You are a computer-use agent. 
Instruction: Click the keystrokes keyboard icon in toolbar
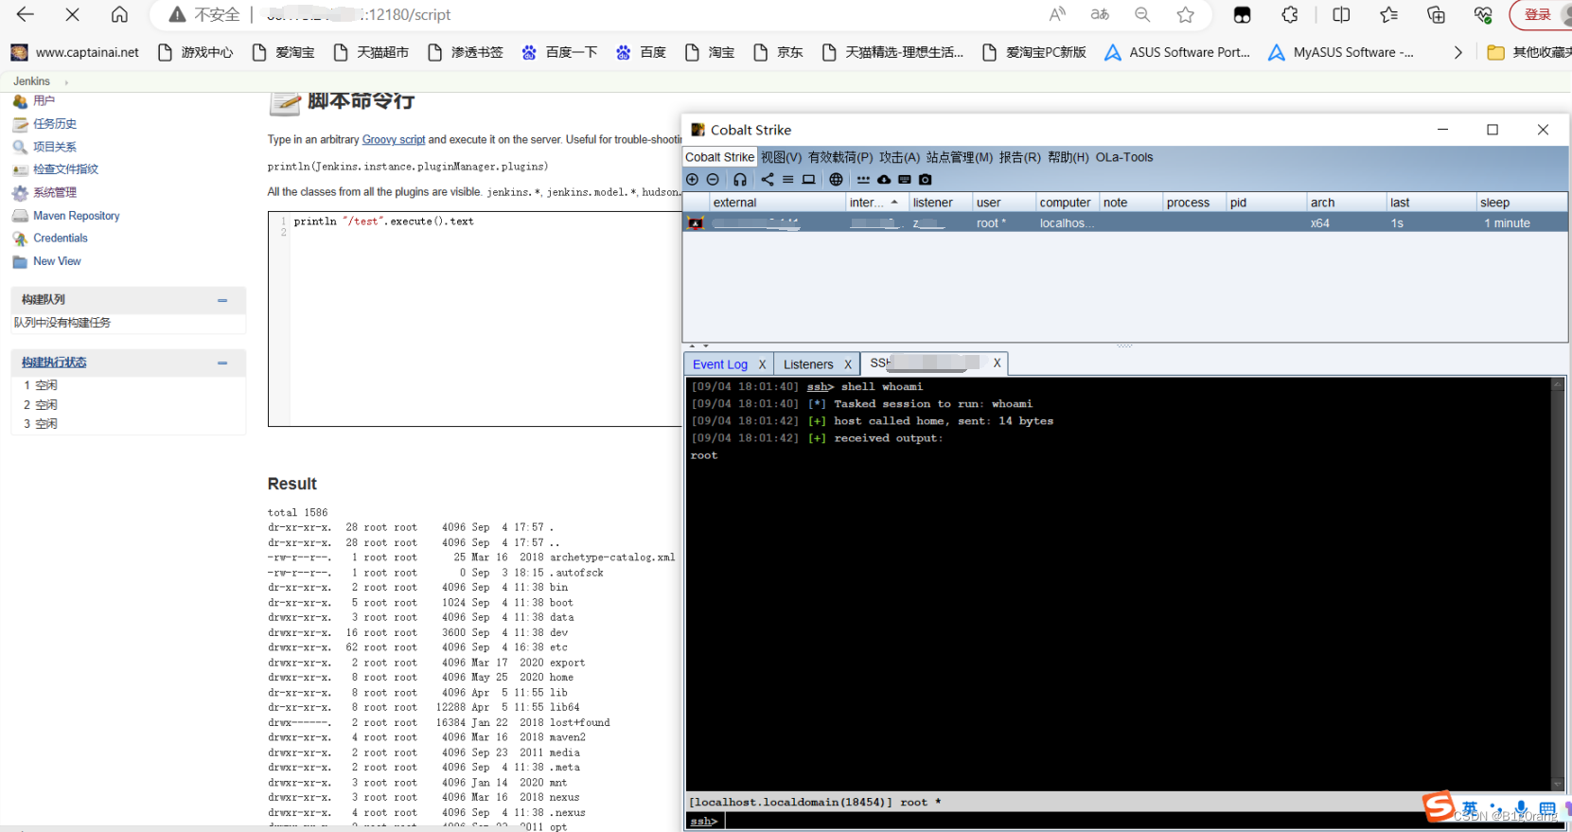905,179
